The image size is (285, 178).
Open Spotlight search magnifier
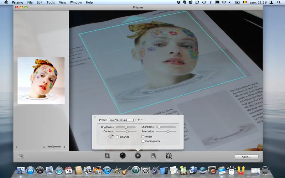[279, 2]
